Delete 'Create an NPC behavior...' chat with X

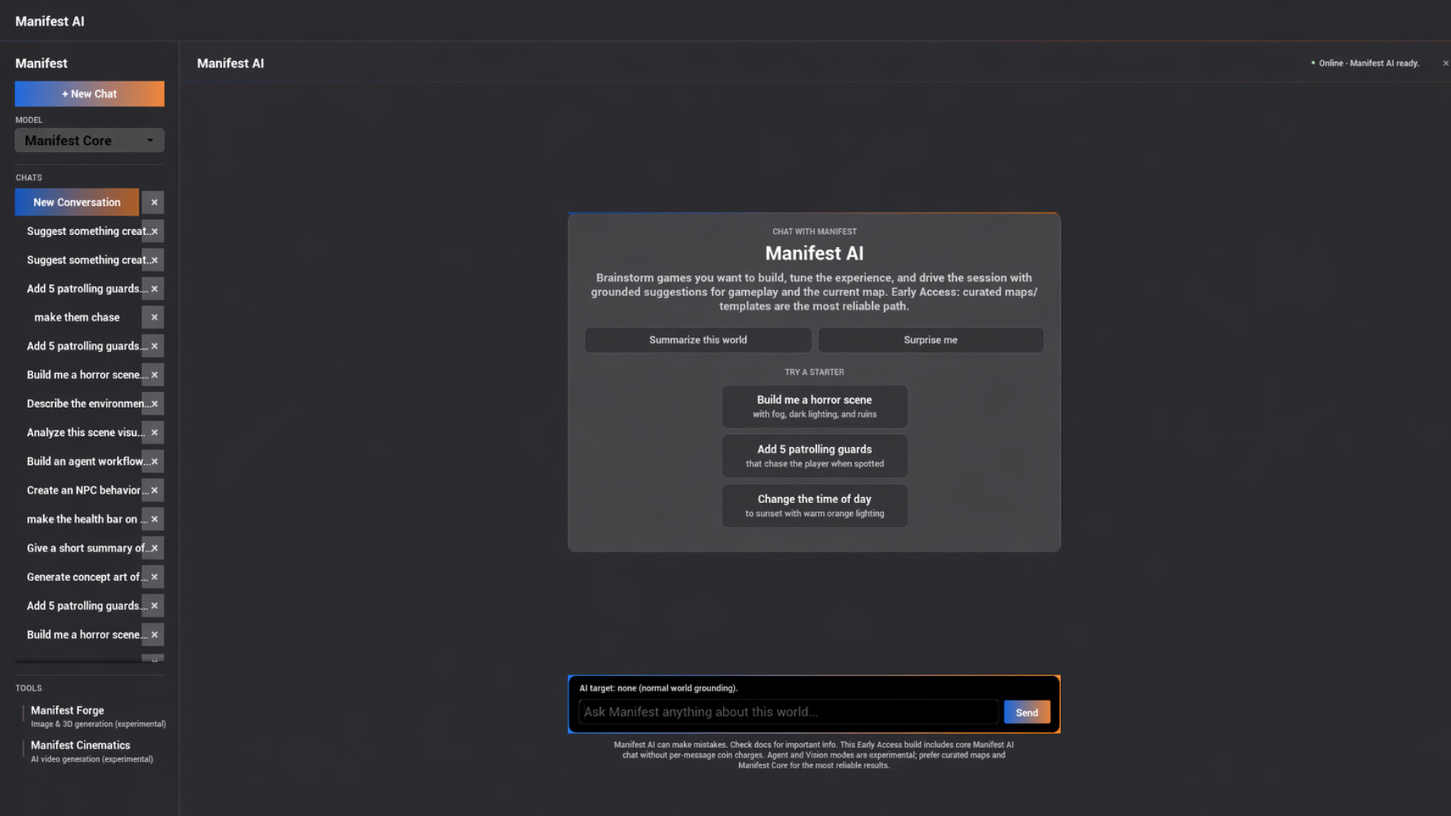(x=153, y=490)
